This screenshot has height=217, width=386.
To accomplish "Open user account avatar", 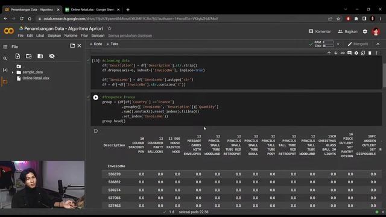I will 376,31.
